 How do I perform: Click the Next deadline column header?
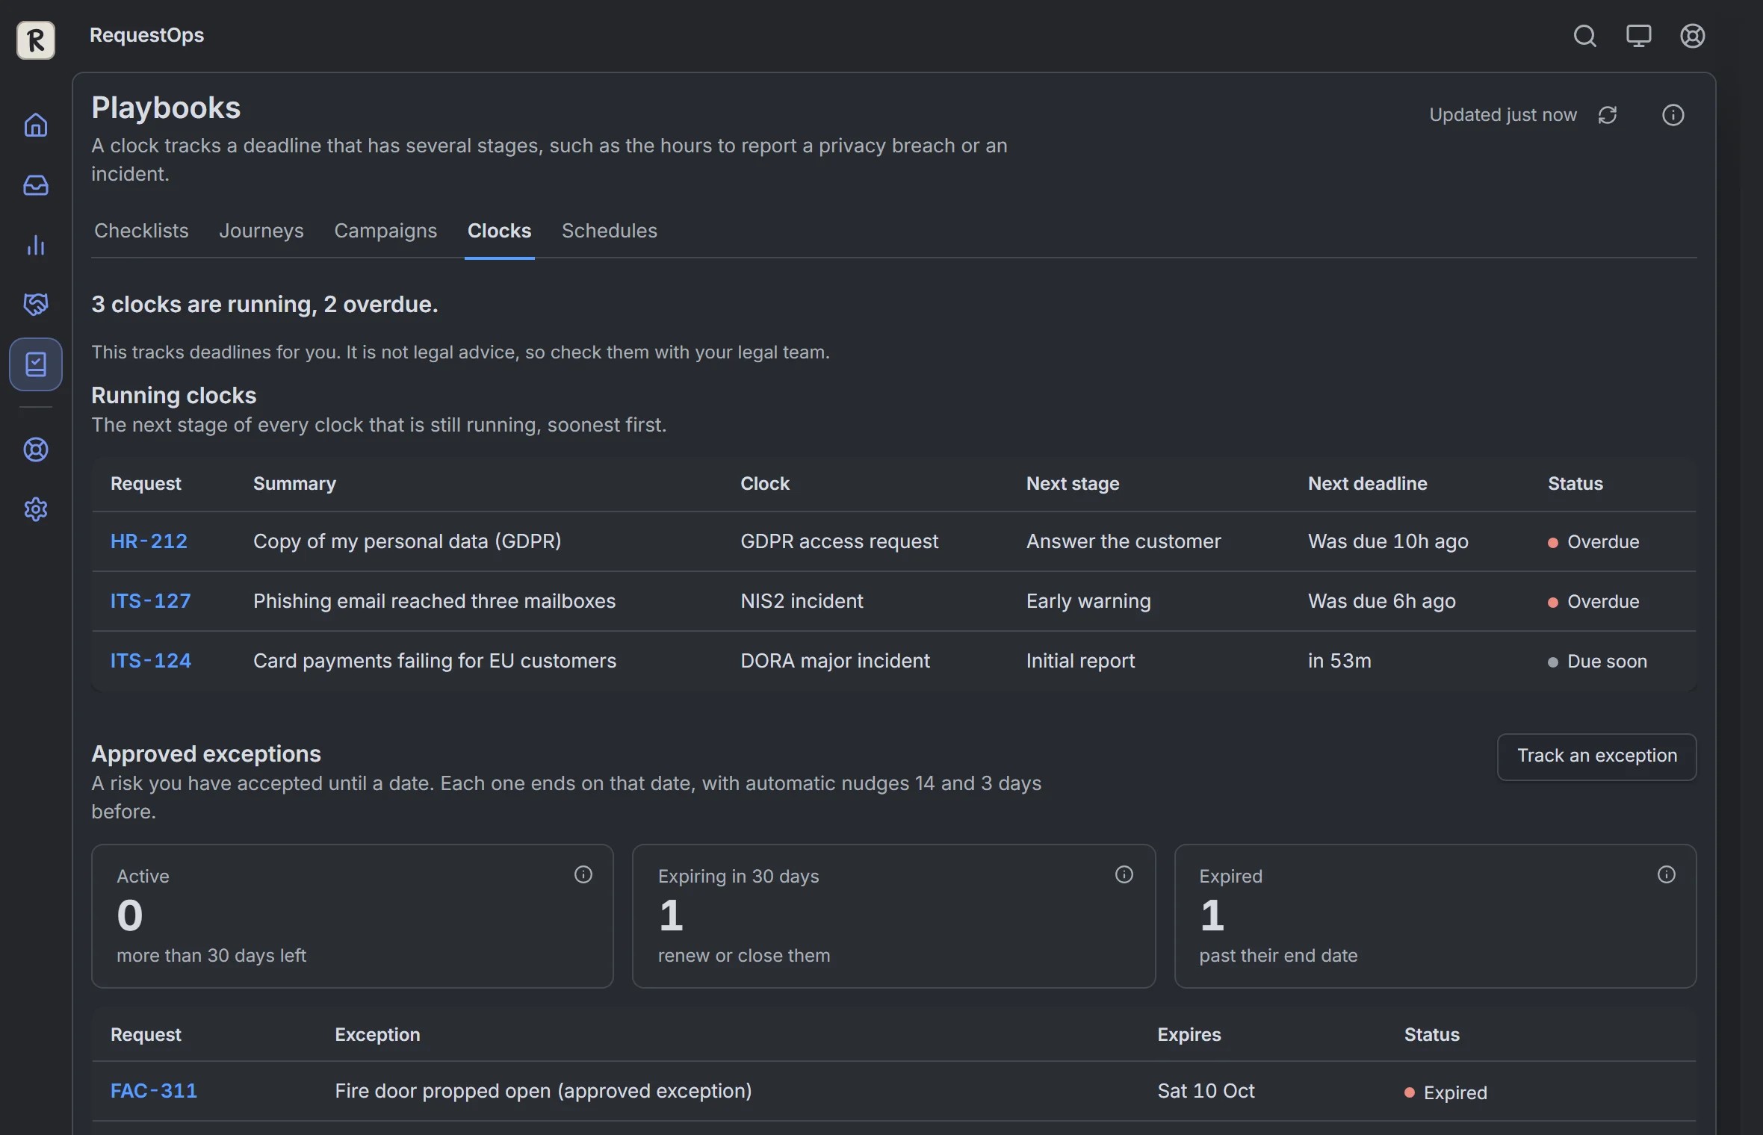[x=1367, y=484]
